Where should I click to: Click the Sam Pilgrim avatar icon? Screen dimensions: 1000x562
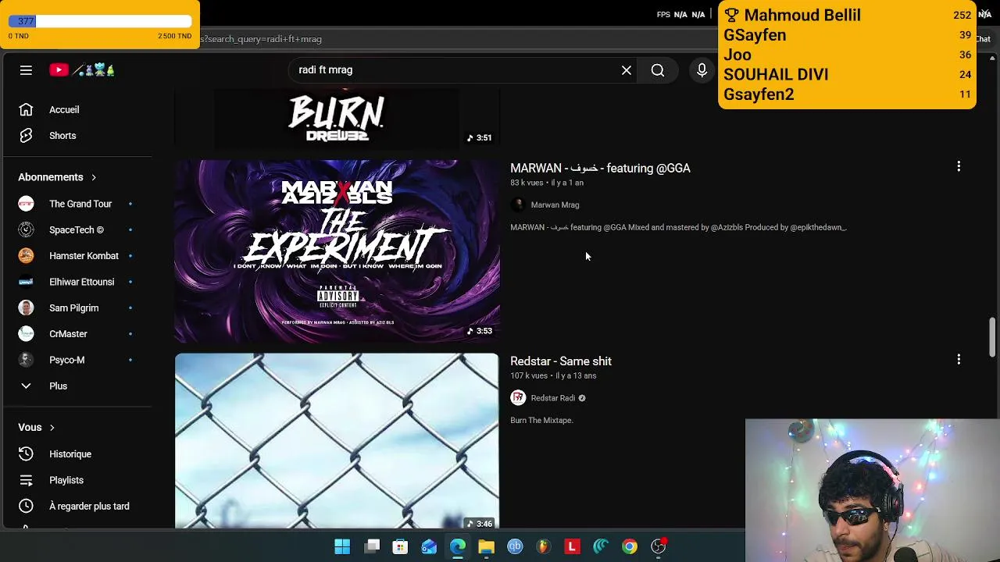[x=26, y=308]
